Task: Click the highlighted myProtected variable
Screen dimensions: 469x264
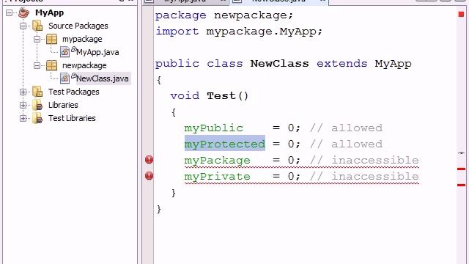Action: (x=225, y=144)
